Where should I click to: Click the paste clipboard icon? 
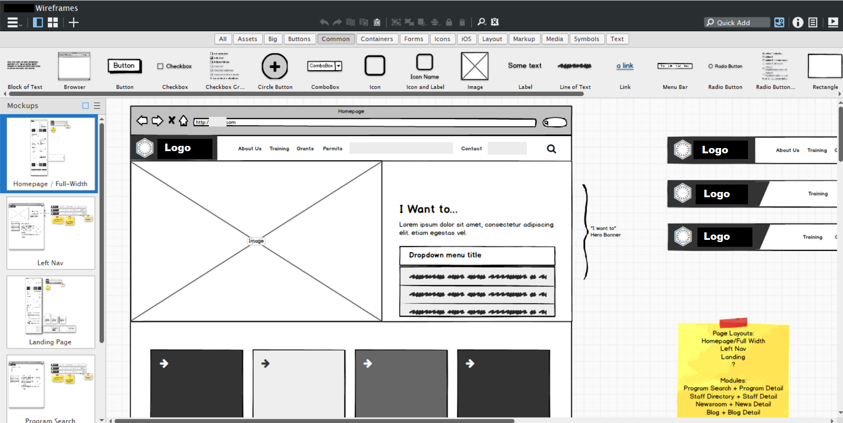(x=377, y=22)
